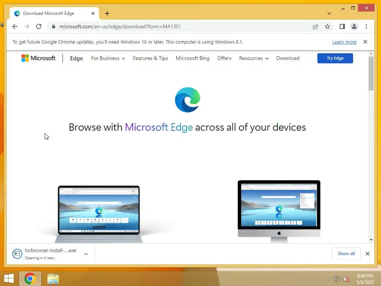
Task: Close the downloads bar
Action: [367, 254]
